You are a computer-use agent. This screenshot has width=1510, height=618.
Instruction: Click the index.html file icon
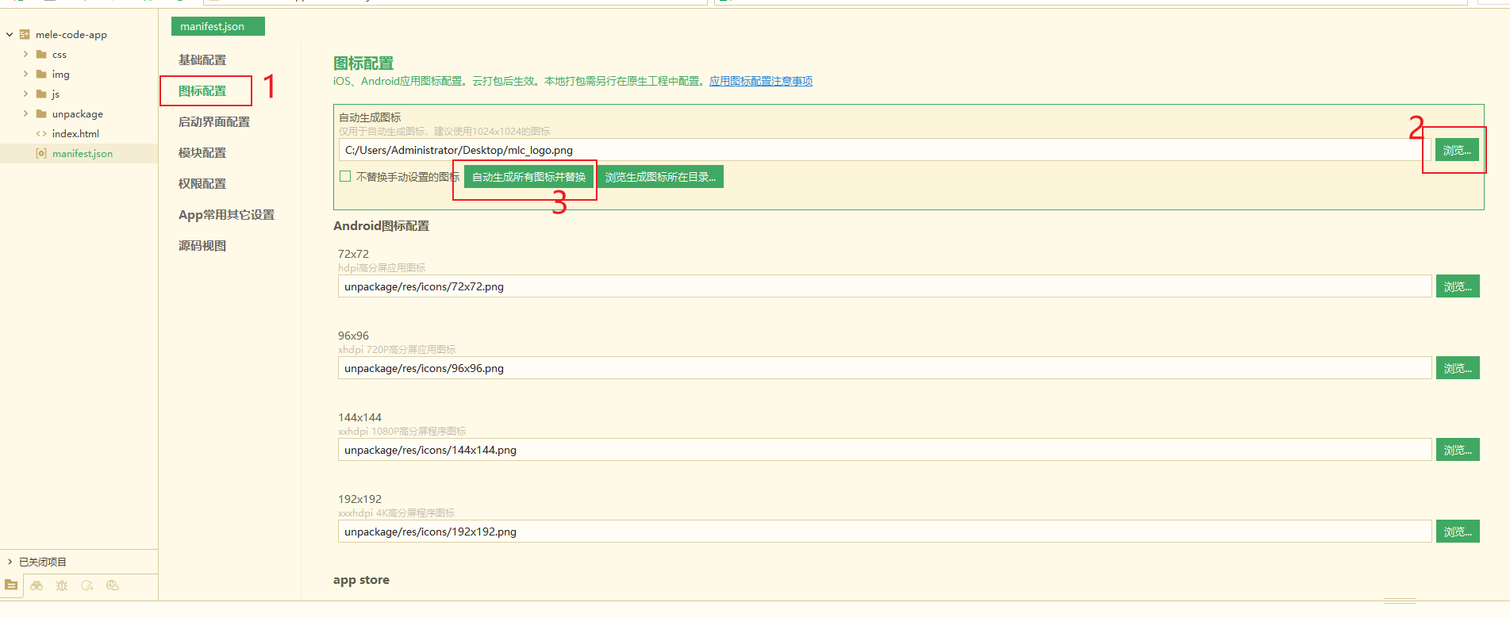[x=41, y=134]
